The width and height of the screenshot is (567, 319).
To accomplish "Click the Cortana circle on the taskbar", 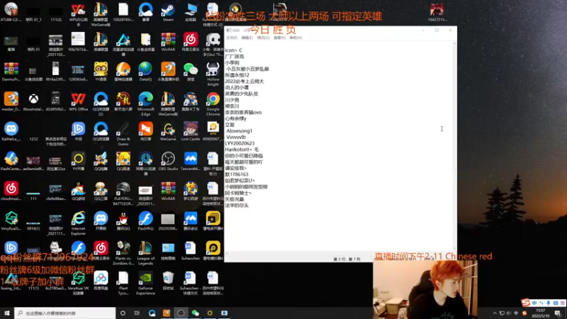I will [123, 313].
